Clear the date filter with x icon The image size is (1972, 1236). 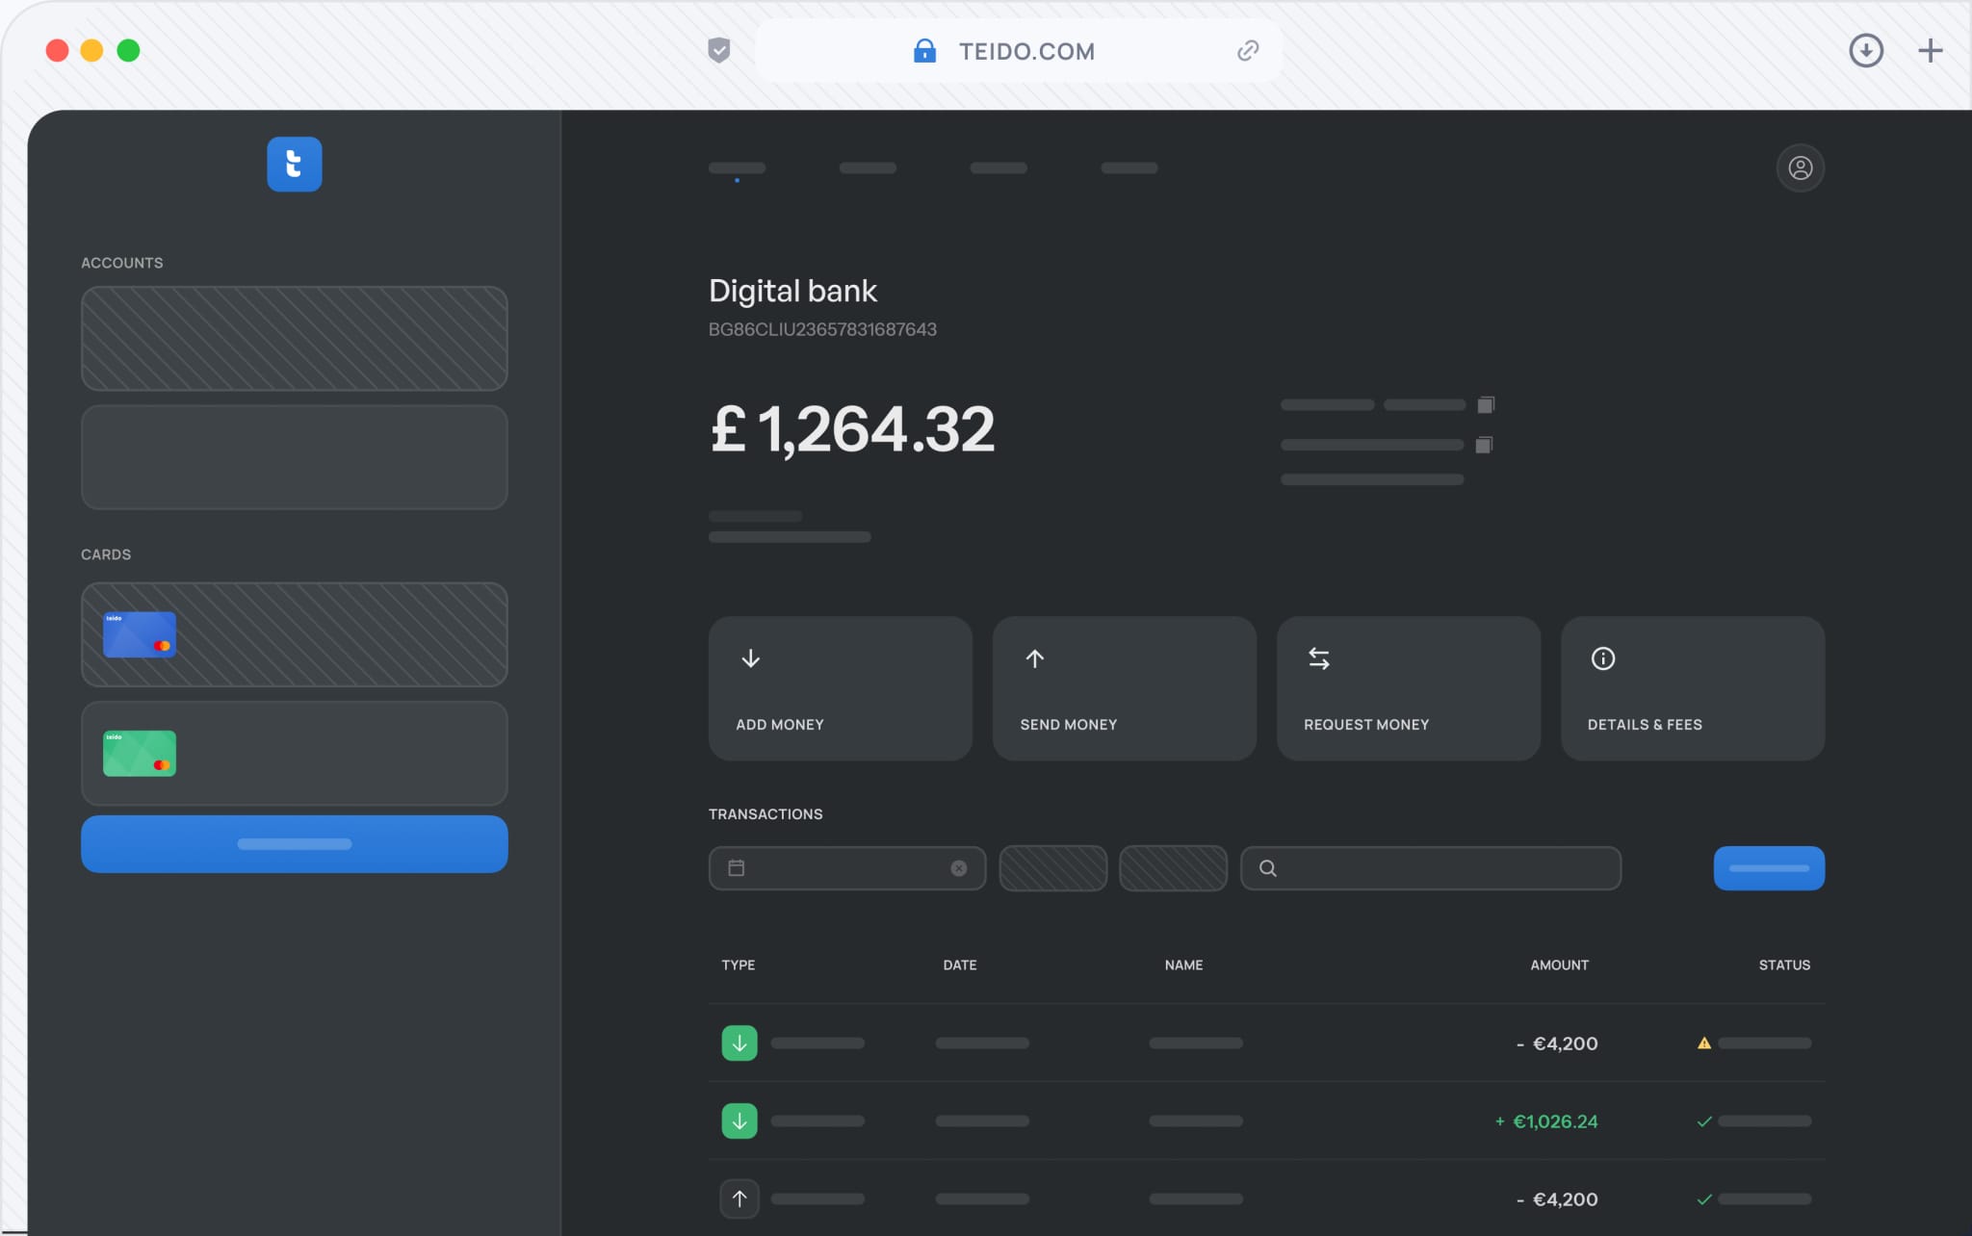coord(959,868)
